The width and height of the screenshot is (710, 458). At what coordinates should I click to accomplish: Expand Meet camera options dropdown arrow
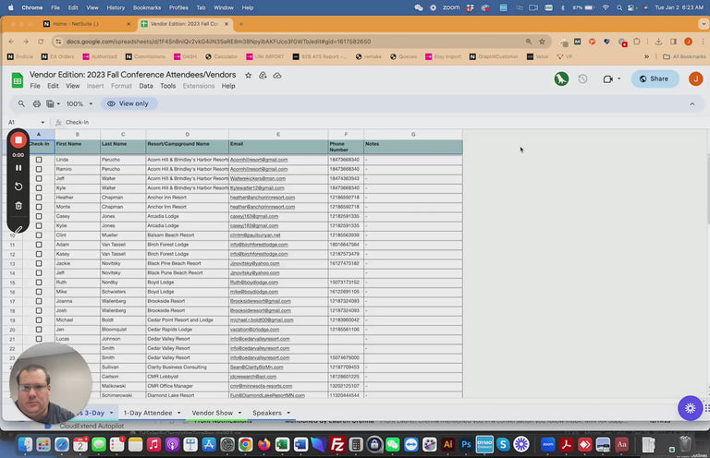[619, 78]
